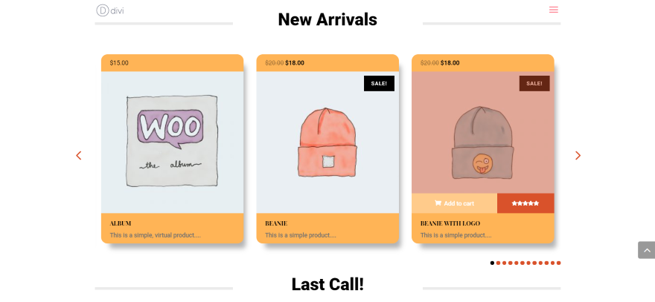Open Beanie with Logo product title
This screenshot has height=302, width=655.
(450, 223)
